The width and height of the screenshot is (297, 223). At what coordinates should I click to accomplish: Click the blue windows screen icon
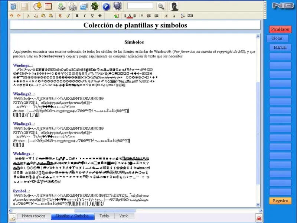(x=84, y=6)
